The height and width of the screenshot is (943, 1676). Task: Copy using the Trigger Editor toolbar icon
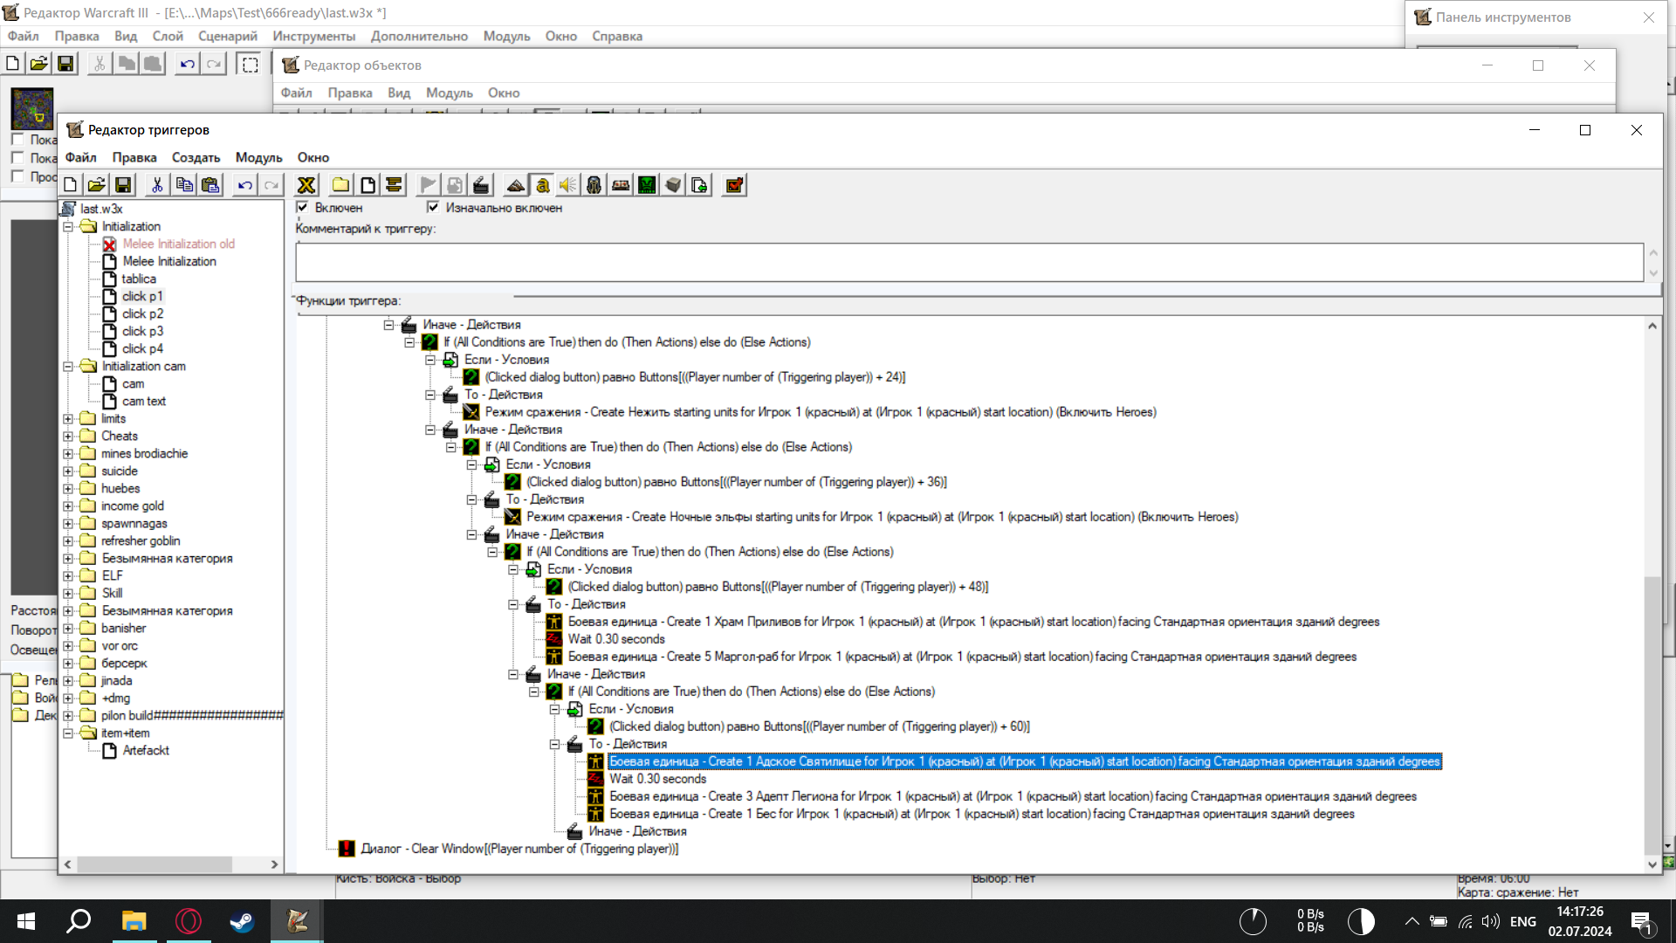pyautogui.click(x=184, y=185)
